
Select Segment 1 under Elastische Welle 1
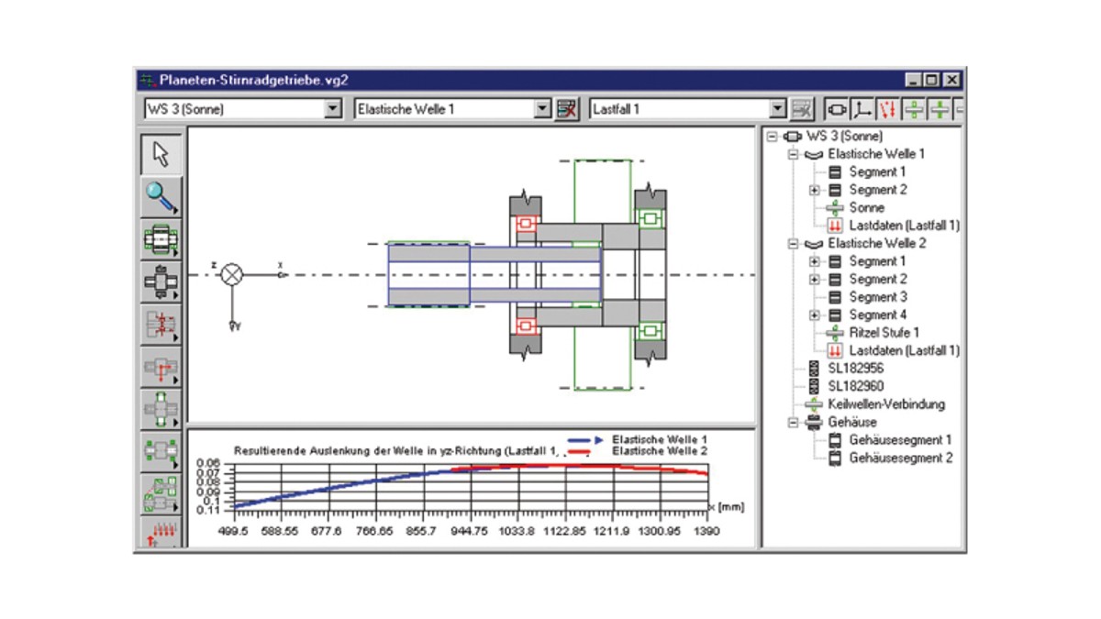point(878,171)
